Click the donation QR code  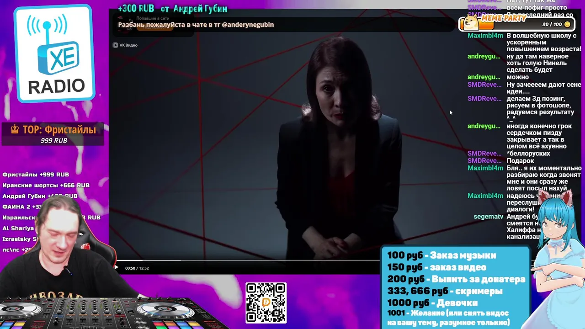click(266, 303)
